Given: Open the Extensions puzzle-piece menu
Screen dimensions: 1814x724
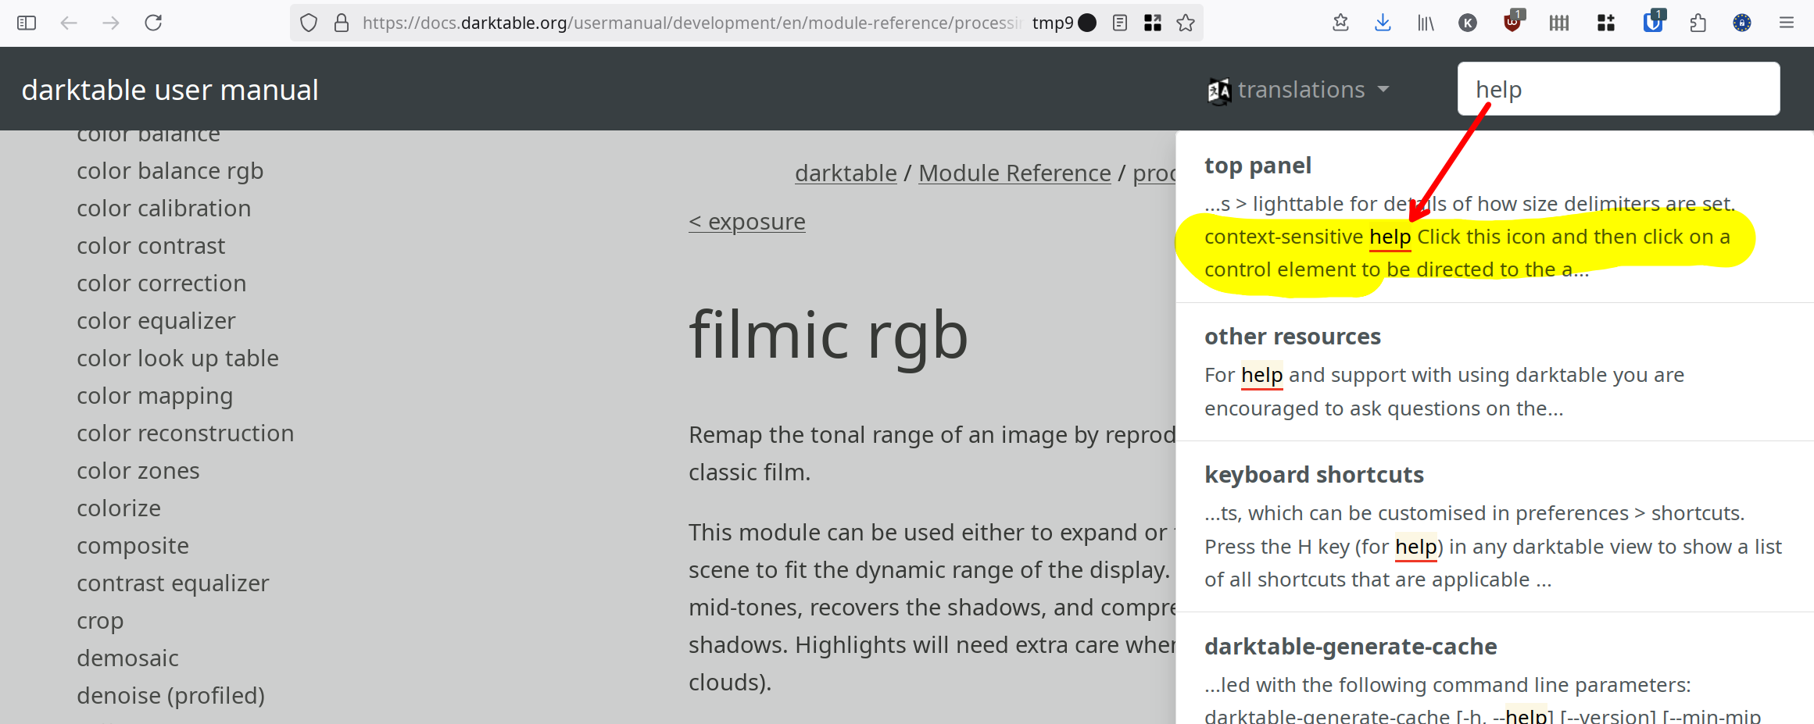Looking at the screenshot, I should pyautogui.click(x=1698, y=23).
